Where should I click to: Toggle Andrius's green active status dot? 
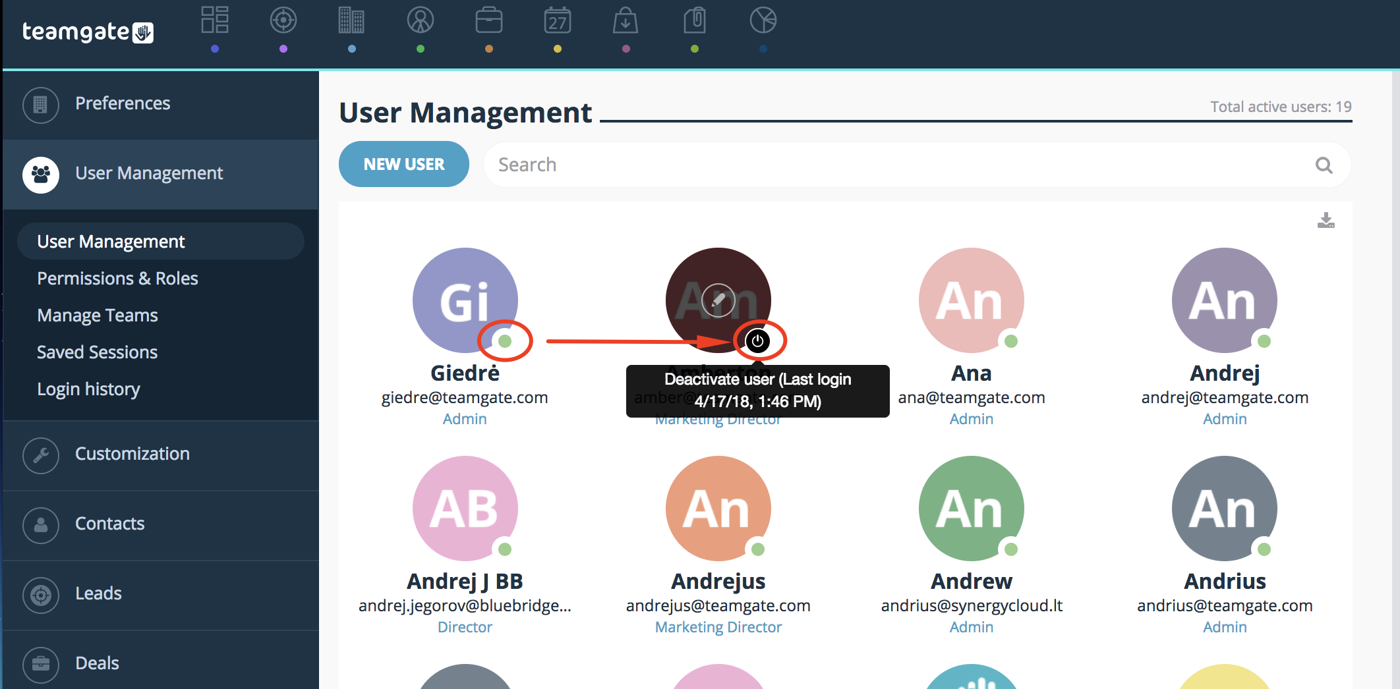tap(1264, 549)
